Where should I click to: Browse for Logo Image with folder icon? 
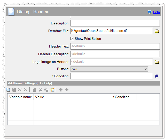[157, 62]
